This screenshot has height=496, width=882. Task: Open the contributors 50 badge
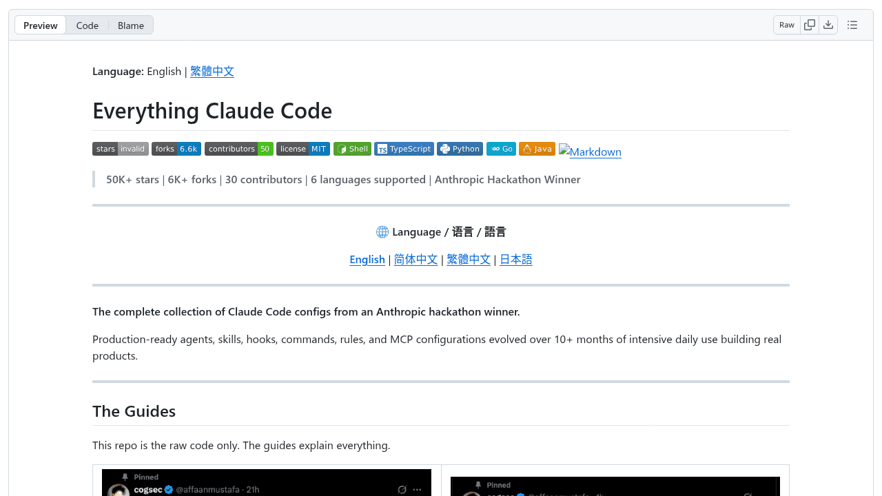coord(238,148)
